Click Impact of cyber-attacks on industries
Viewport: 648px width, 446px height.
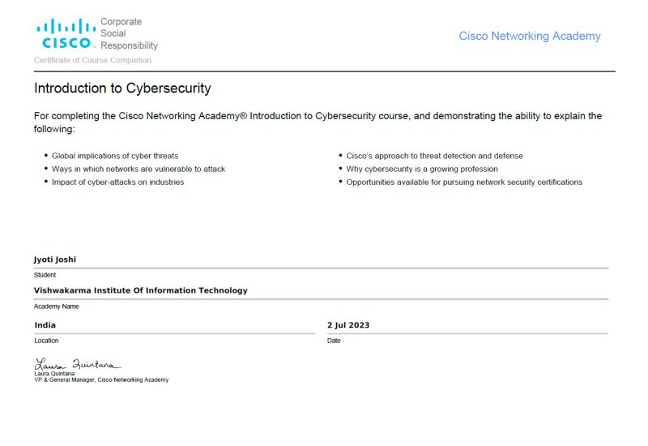coord(117,182)
